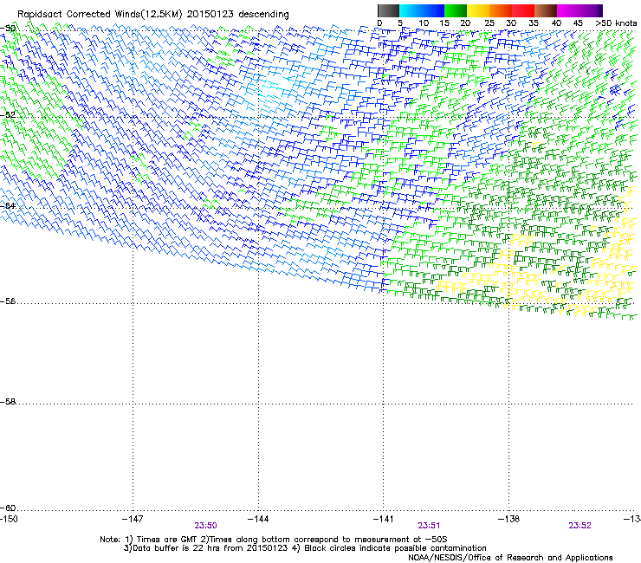Click the purple time marker '23:51'

[429, 526]
